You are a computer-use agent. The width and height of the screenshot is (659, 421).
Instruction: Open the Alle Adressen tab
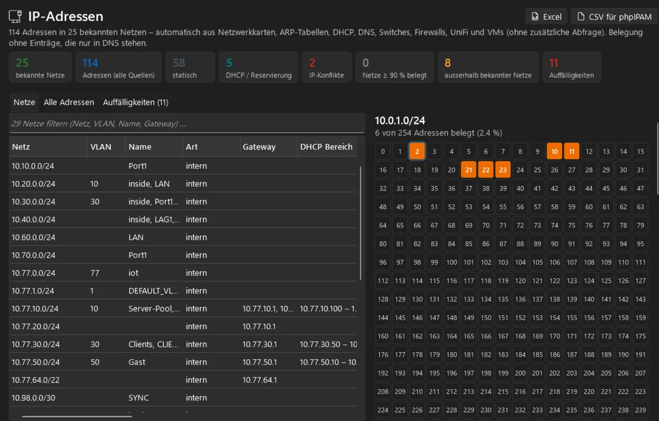point(69,103)
